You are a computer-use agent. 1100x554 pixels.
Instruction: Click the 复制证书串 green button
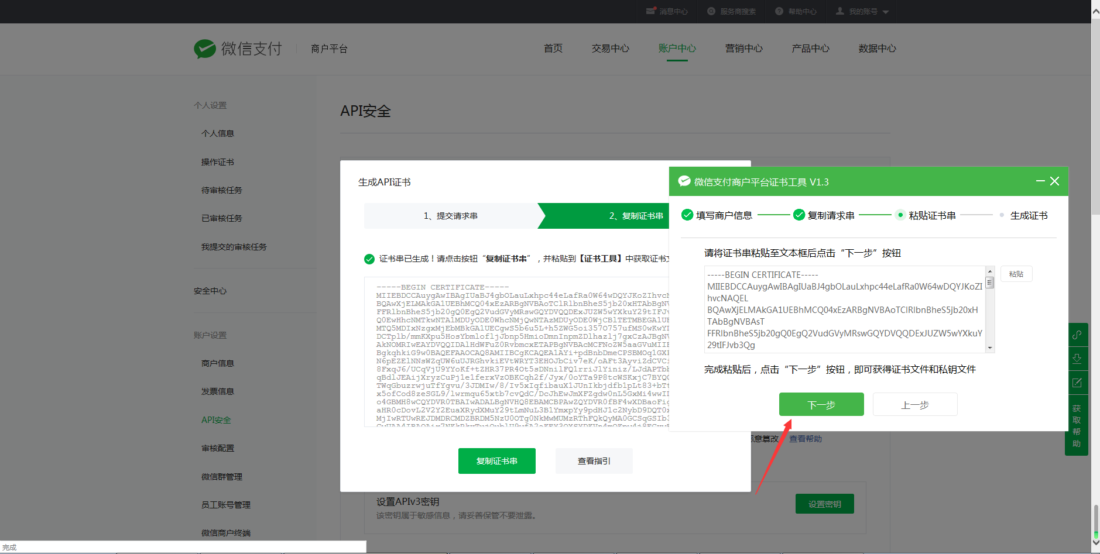tap(497, 461)
